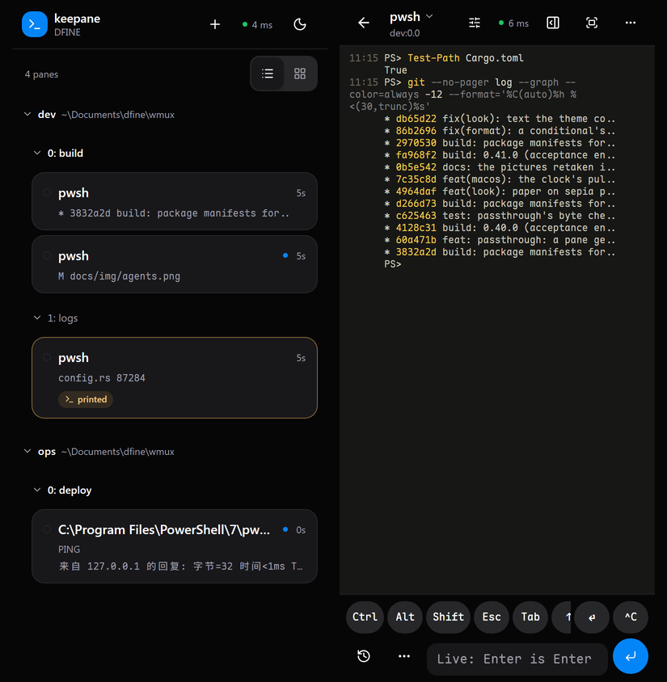The height and width of the screenshot is (682, 667).
Task: Tap the Esc key button
Action: click(x=492, y=617)
